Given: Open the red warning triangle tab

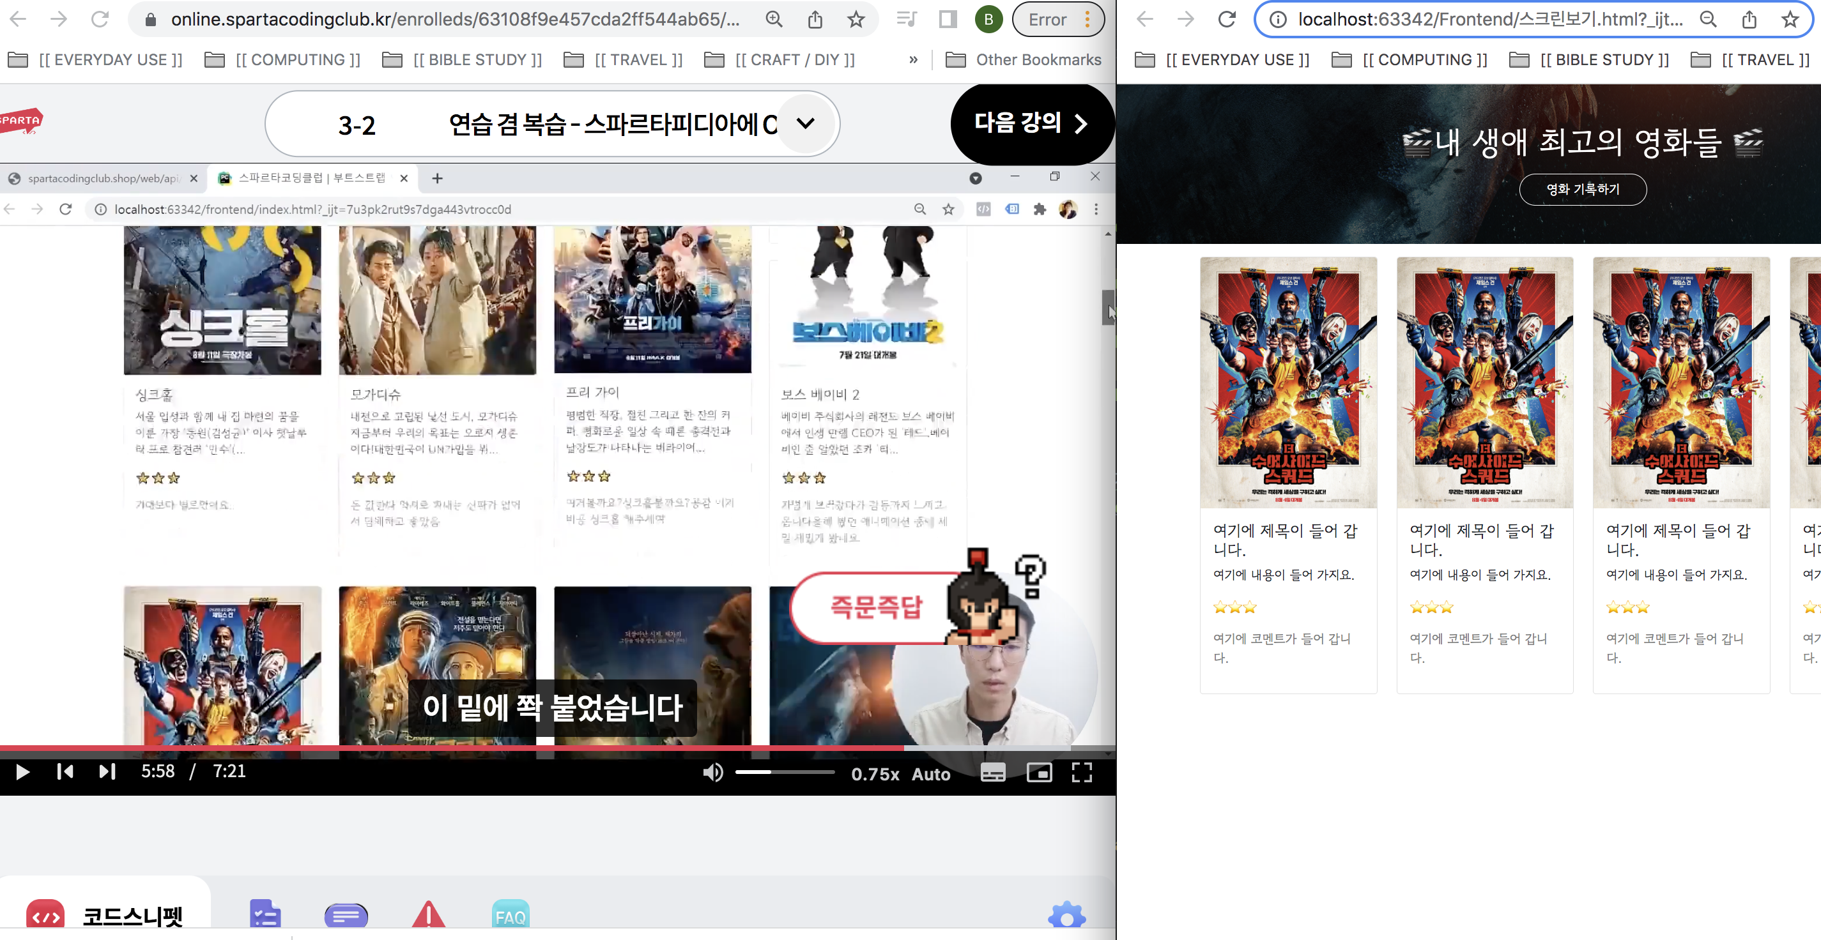Looking at the screenshot, I should 428,915.
